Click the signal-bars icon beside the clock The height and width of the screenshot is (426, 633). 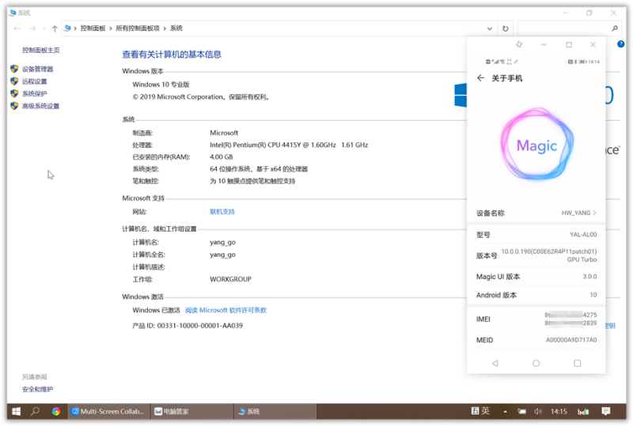(583, 412)
